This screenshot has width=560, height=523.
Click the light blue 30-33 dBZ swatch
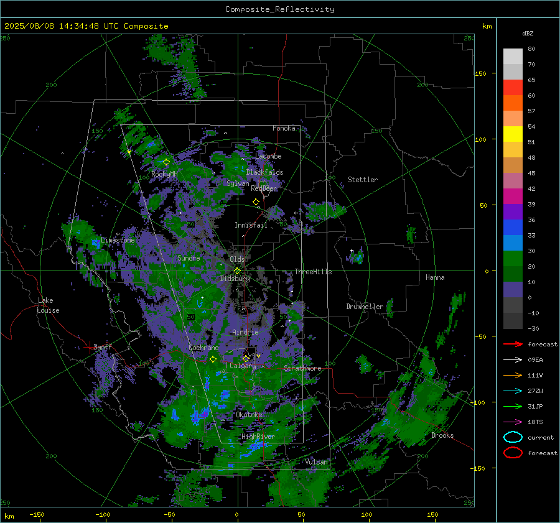point(513,243)
